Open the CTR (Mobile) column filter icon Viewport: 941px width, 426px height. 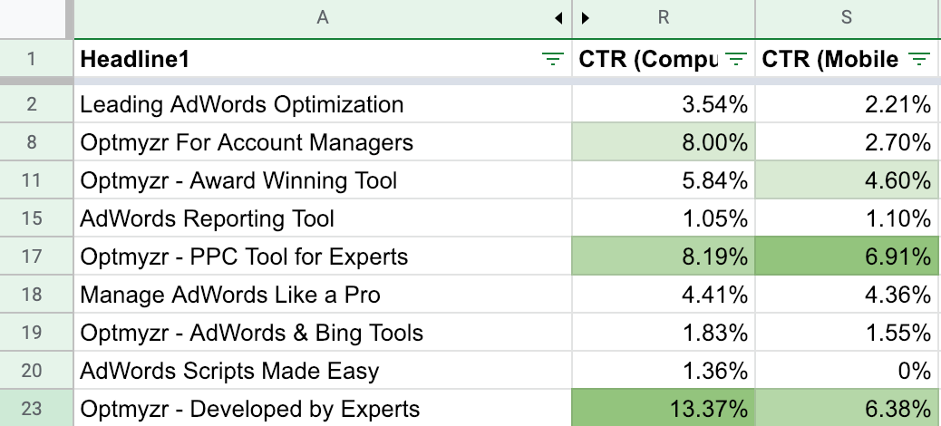(918, 60)
